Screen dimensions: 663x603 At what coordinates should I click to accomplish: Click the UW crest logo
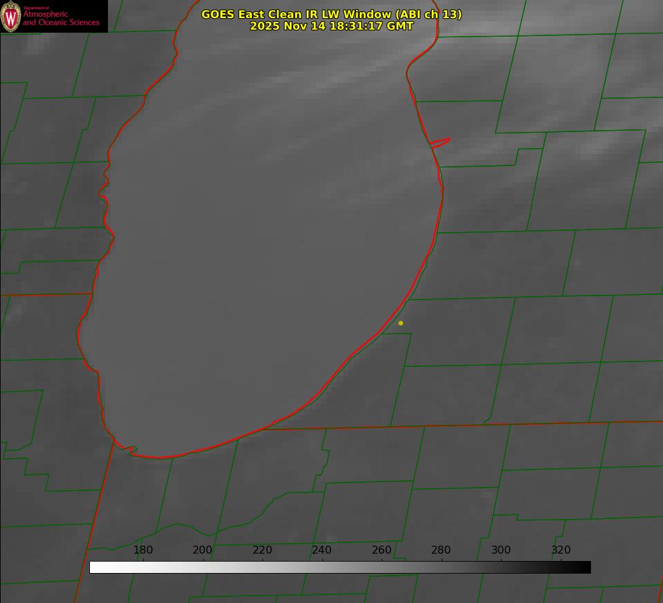(x=11, y=16)
